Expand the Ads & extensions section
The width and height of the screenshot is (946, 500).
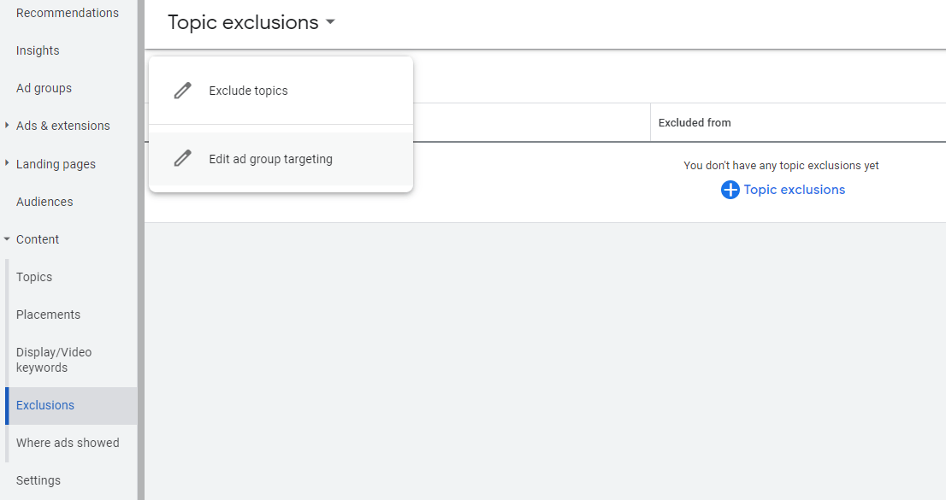(7, 126)
